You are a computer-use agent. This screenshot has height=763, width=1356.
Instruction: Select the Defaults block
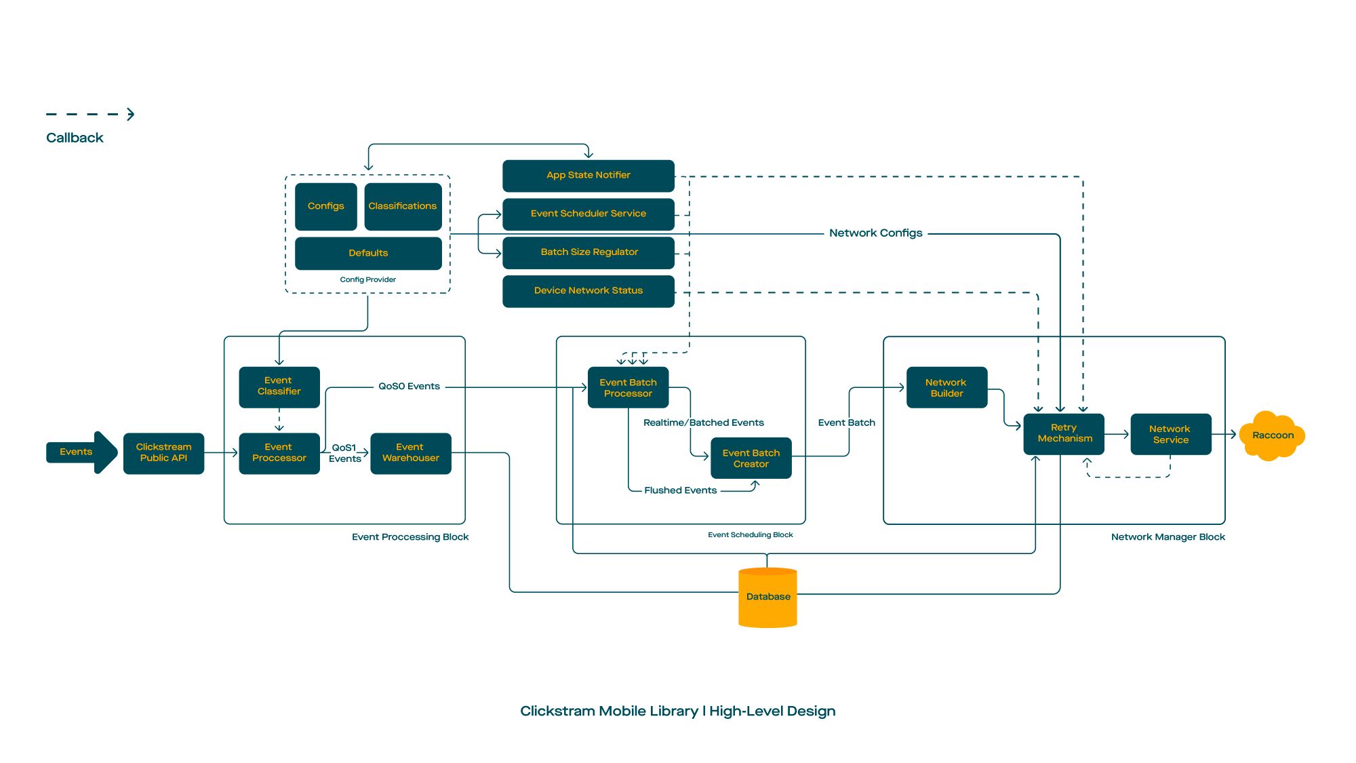[x=368, y=253]
